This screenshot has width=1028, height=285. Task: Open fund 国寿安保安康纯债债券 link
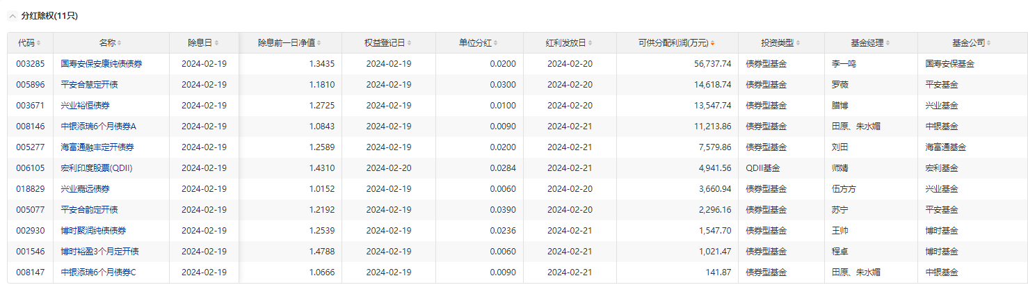(102, 64)
